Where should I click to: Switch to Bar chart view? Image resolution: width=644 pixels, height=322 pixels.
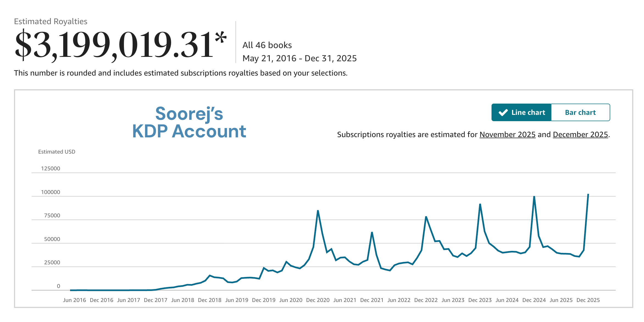point(580,112)
